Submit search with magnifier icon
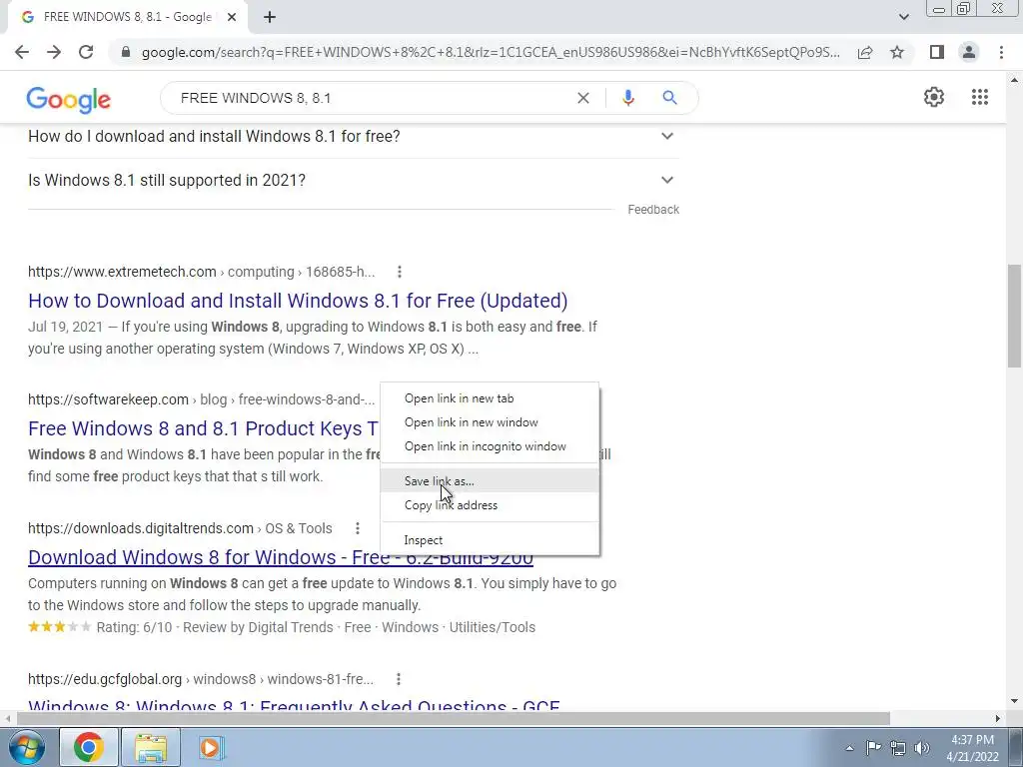This screenshot has width=1023, height=767. 669,98
